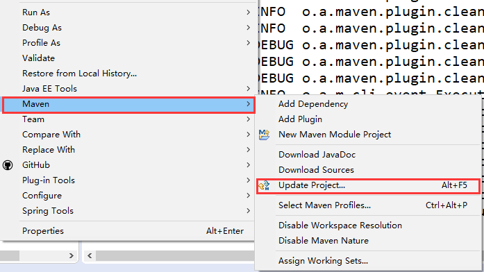The image size is (484, 272).
Task: Click the GitHub octocat icon
Action: coord(8,165)
